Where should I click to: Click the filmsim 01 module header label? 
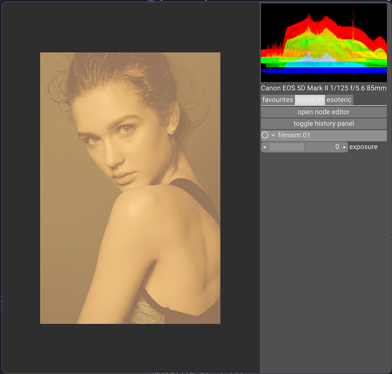pos(295,135)
